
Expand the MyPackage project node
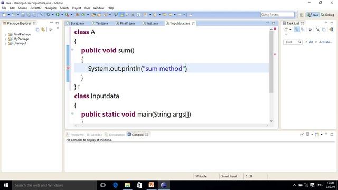(5, 39)
